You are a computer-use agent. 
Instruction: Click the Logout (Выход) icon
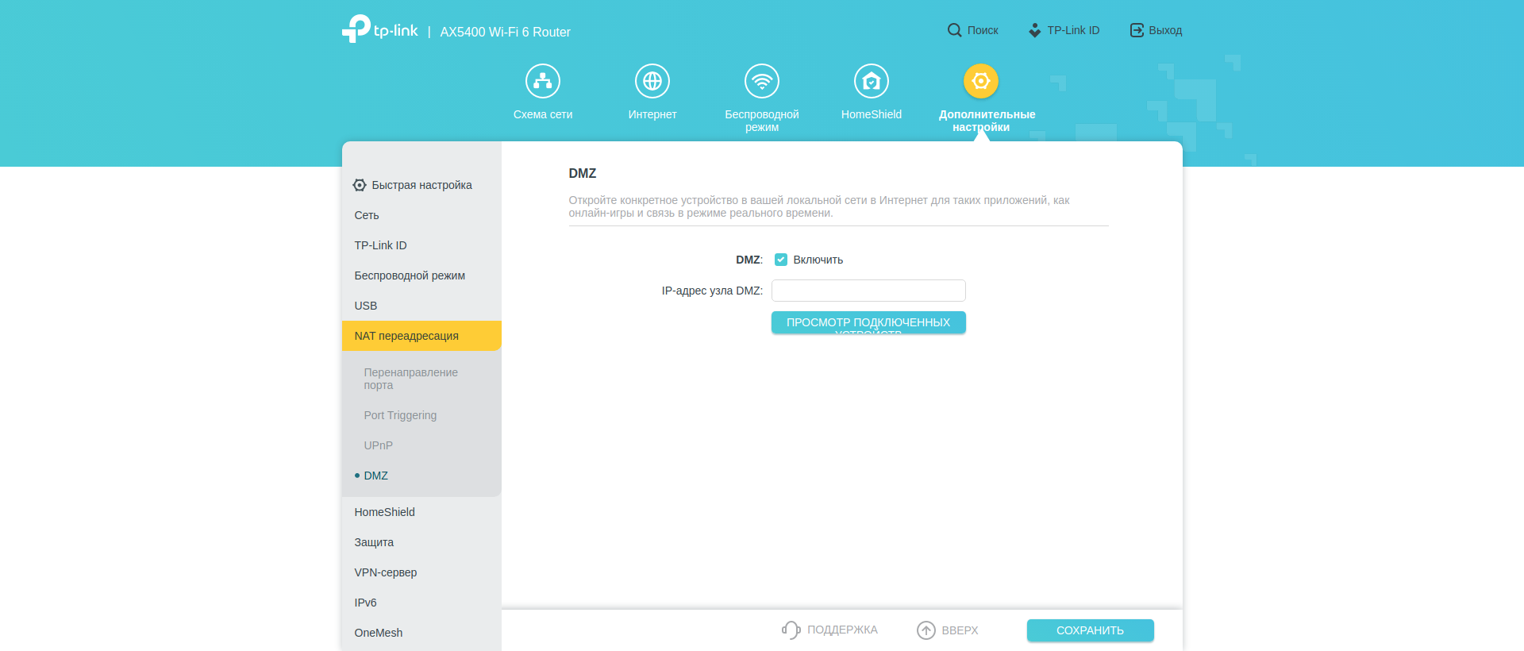point(1137,30)
